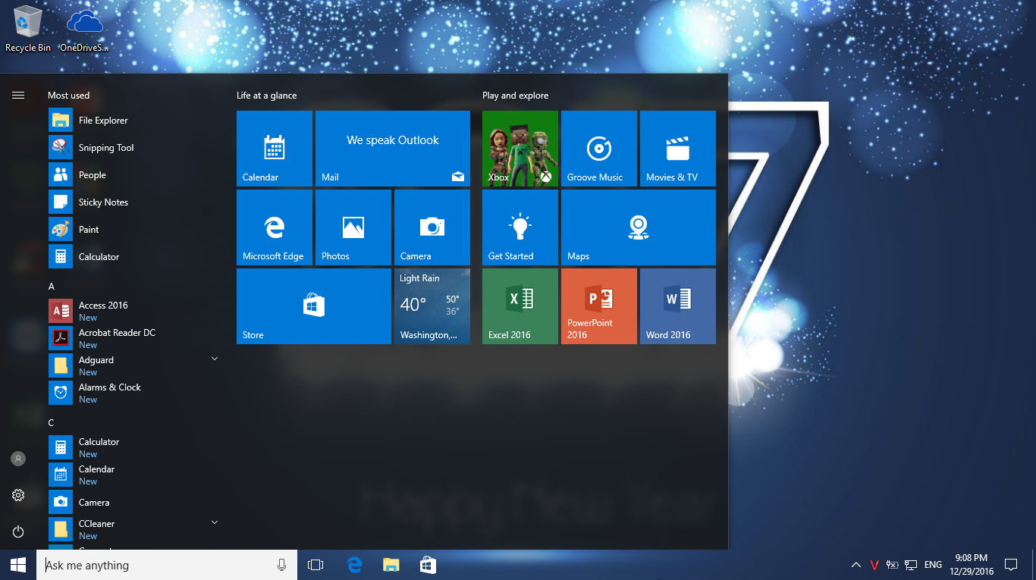
Task: Open the Maps tile
Action: [x=639, y=227]
